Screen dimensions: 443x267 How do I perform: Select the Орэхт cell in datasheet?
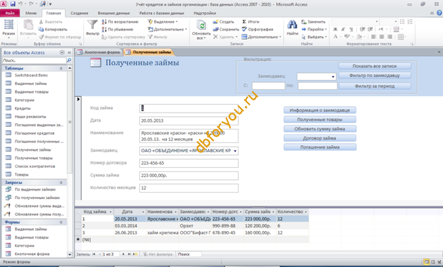point(195,226)
